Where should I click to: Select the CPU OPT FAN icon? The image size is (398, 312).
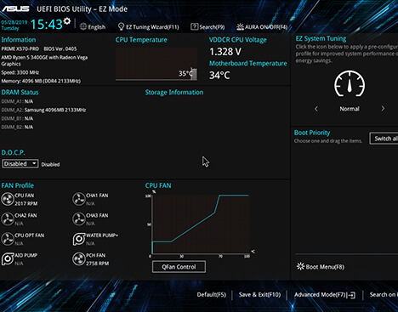8,239
